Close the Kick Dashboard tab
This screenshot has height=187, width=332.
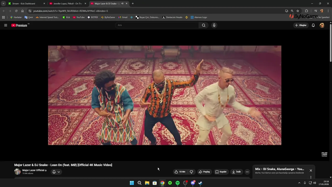44,4
